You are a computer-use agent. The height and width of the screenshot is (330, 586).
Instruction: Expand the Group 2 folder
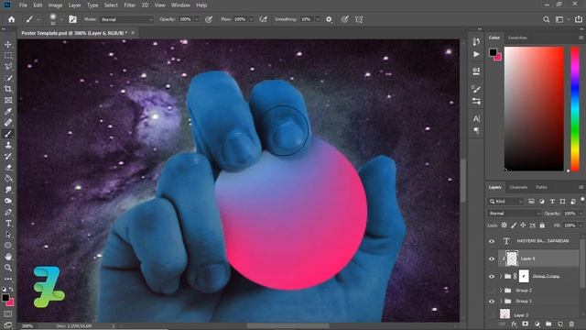(501, 291)
